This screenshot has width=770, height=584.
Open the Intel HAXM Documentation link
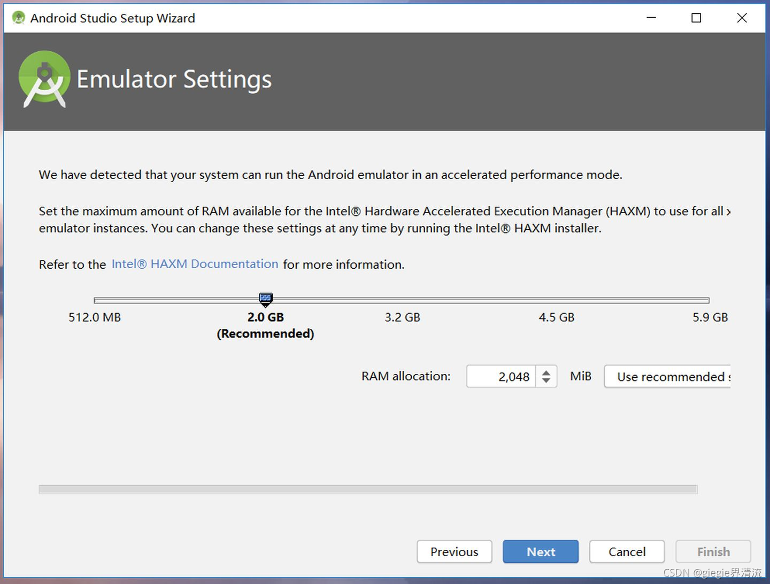pos(195,264)
